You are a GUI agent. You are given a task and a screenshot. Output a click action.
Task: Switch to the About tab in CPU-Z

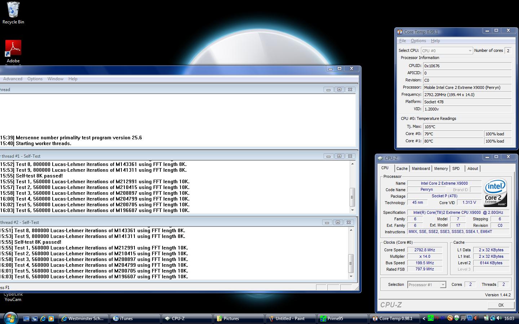point(473,168)
